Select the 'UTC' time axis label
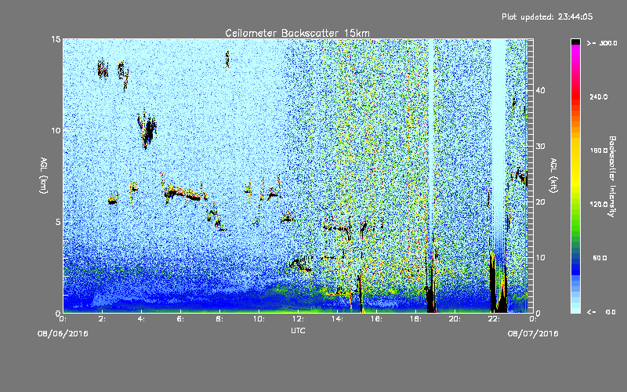 pos(298,330)
